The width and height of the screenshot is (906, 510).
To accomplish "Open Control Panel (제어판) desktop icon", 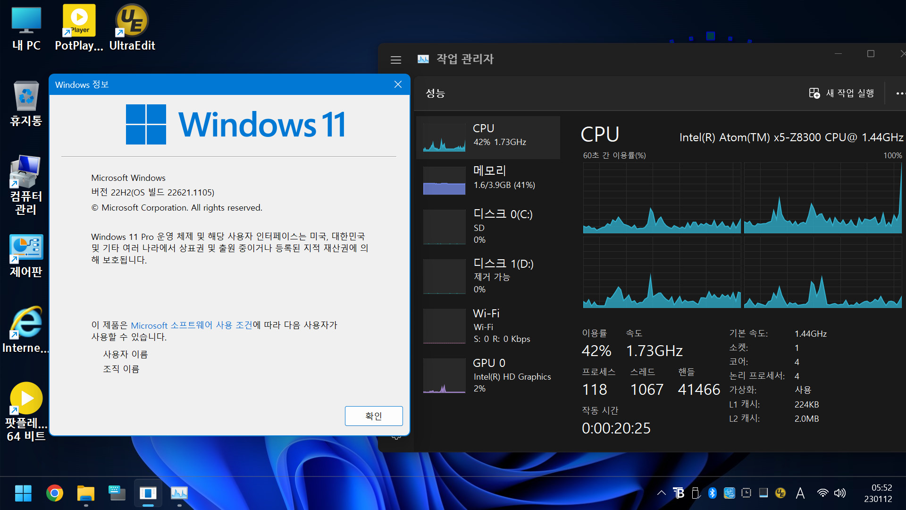I will point(26,256).
